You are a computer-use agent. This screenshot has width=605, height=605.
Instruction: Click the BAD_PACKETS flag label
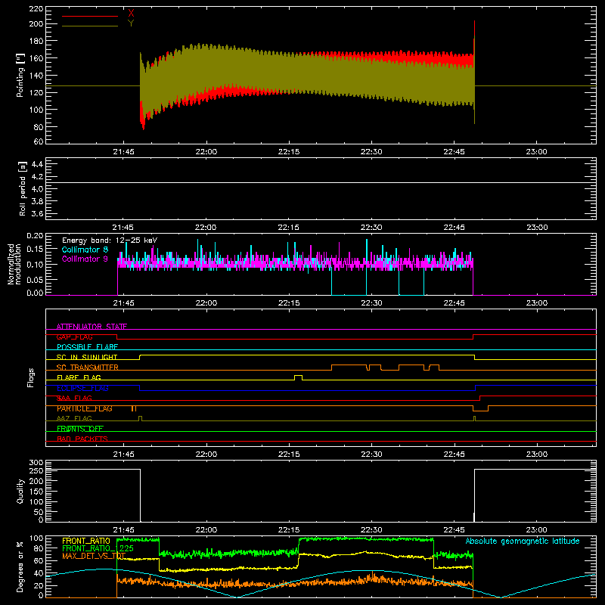82,439
